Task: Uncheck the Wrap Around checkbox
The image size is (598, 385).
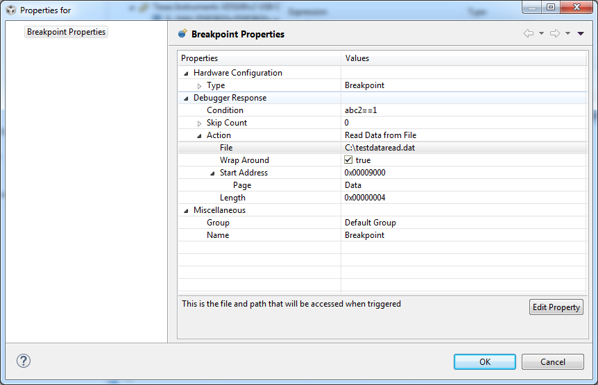Action: 349,160
